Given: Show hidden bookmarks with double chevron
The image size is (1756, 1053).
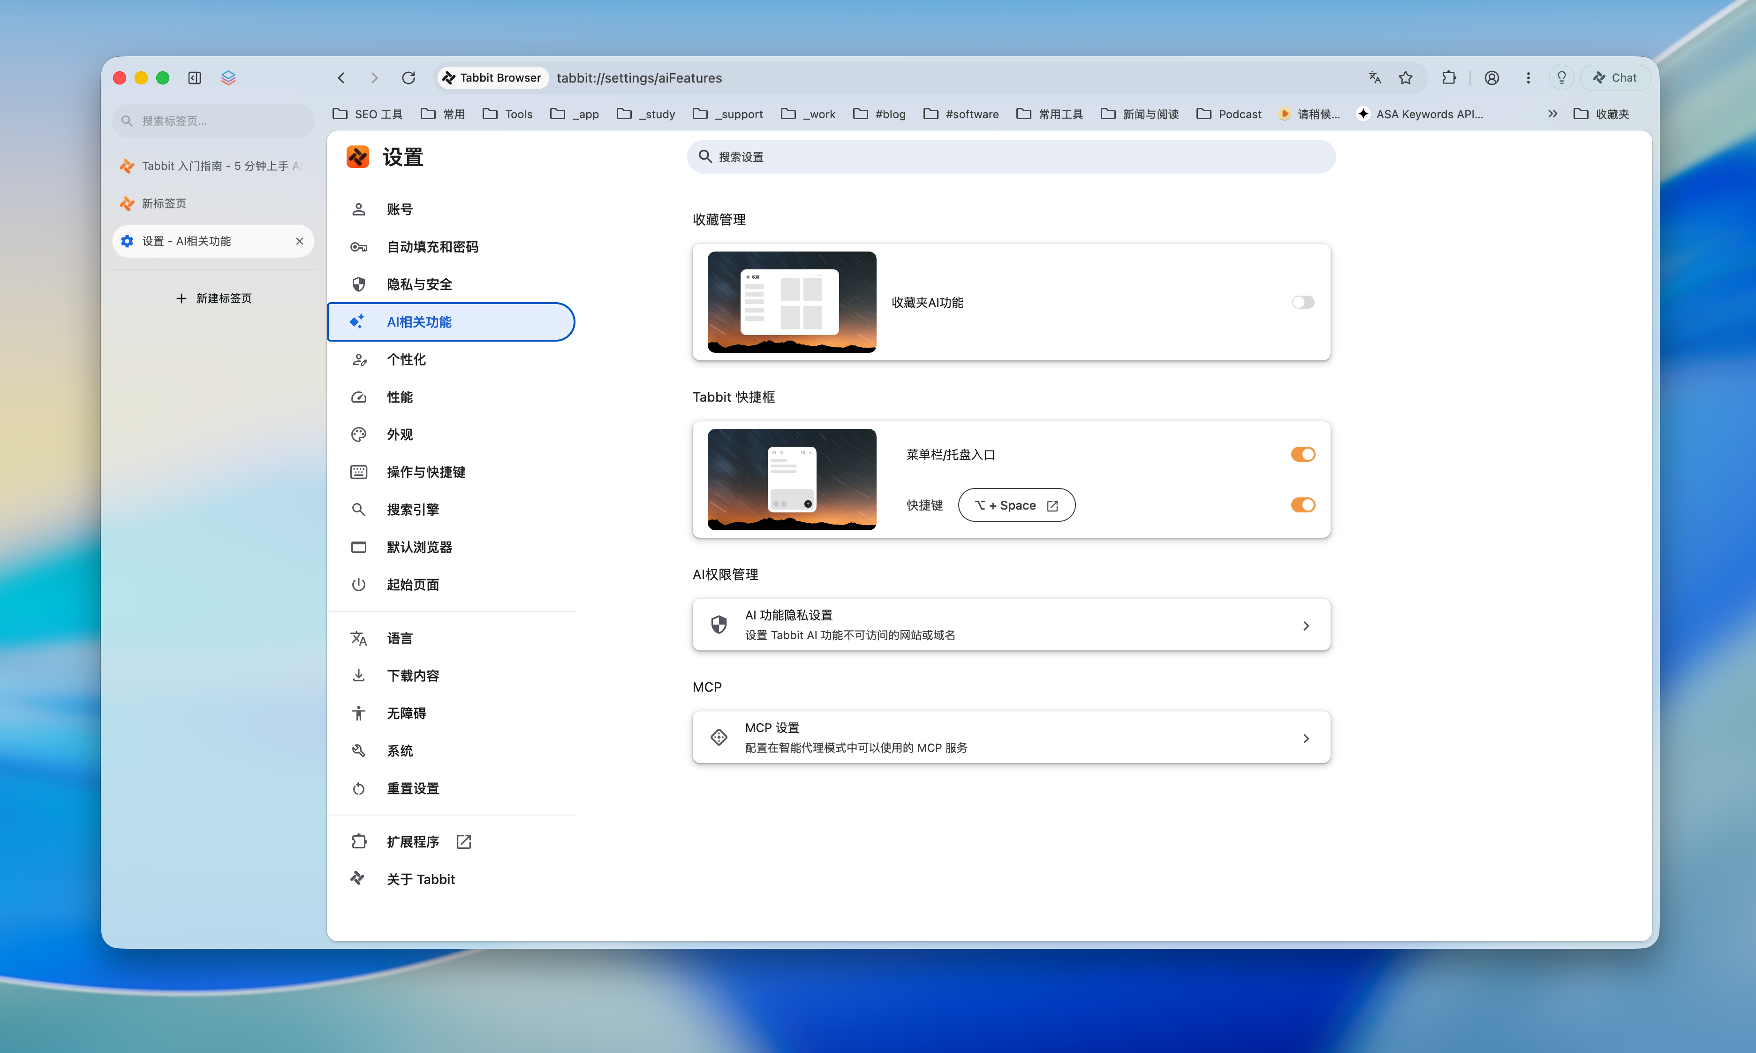Looking at the screenshot, I should pos(1552,114).
